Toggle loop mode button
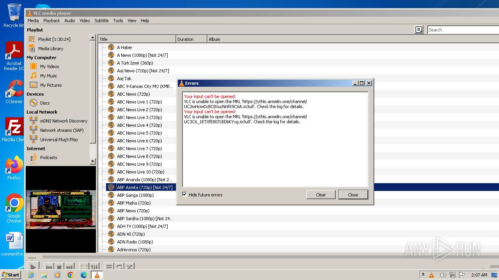This screenshot has width=499, height=280. tap(120, 267)
